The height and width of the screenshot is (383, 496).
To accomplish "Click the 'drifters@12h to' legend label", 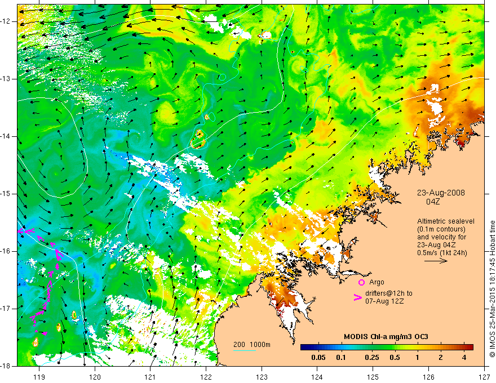I will point(389,293).
